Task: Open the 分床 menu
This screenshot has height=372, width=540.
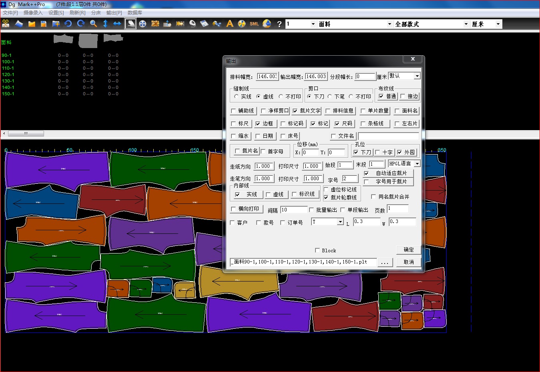Action: pos(96,13)
